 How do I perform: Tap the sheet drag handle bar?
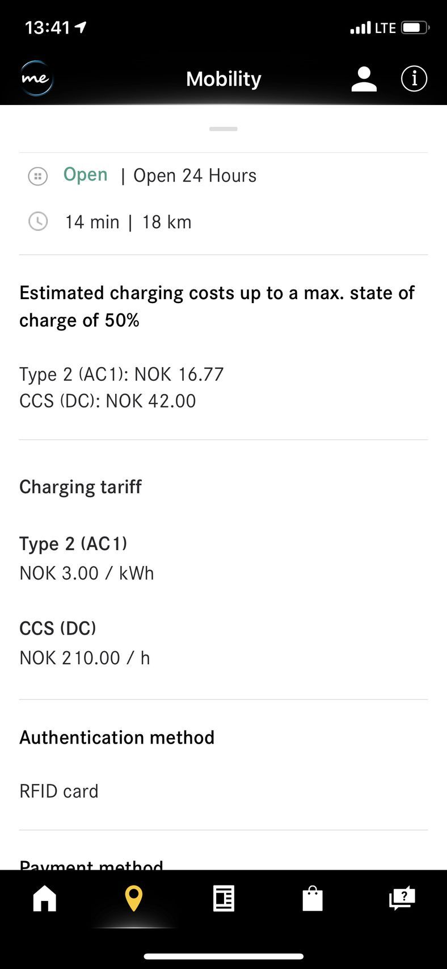click(223, 129)
